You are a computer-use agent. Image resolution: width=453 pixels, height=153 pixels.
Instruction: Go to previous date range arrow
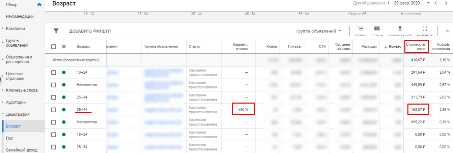(x=436, y=3)
